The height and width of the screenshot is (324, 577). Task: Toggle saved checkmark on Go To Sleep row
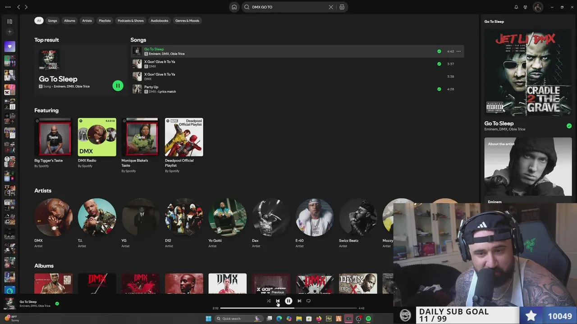439,51
